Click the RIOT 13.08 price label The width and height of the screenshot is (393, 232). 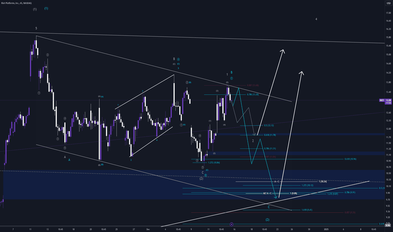[x=385, y=101]
